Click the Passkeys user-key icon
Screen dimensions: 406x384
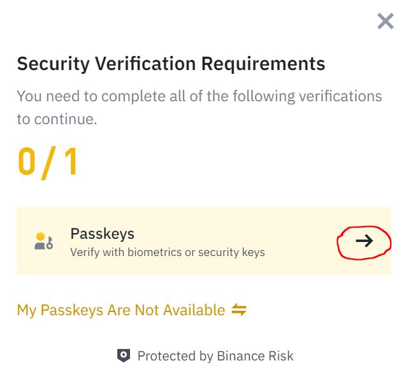43,241
